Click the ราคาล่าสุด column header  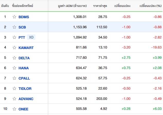(x=100, y=6)
